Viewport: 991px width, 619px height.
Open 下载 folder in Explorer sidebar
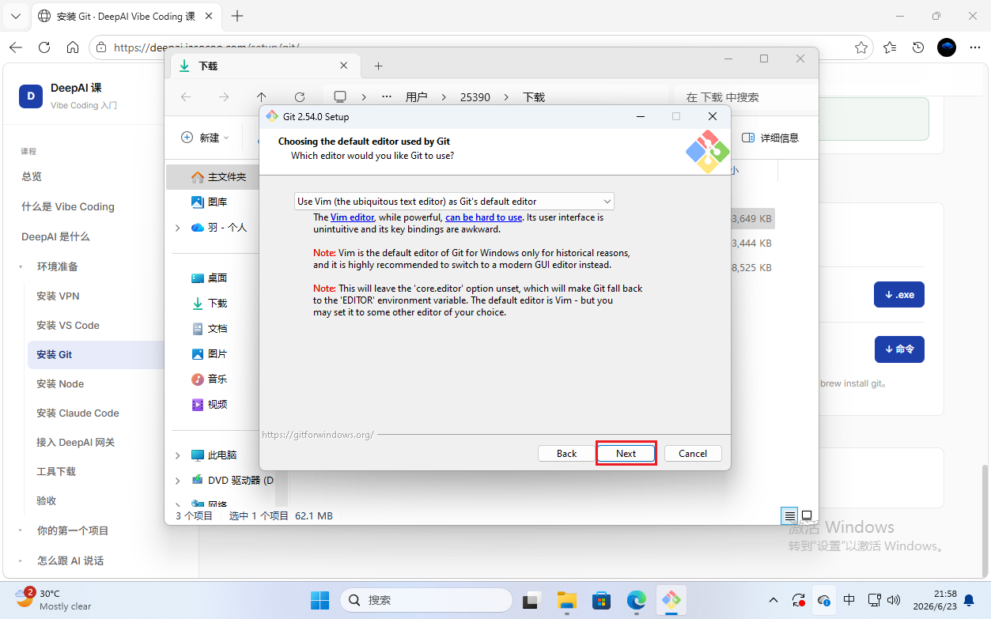(x=217, y=304)
